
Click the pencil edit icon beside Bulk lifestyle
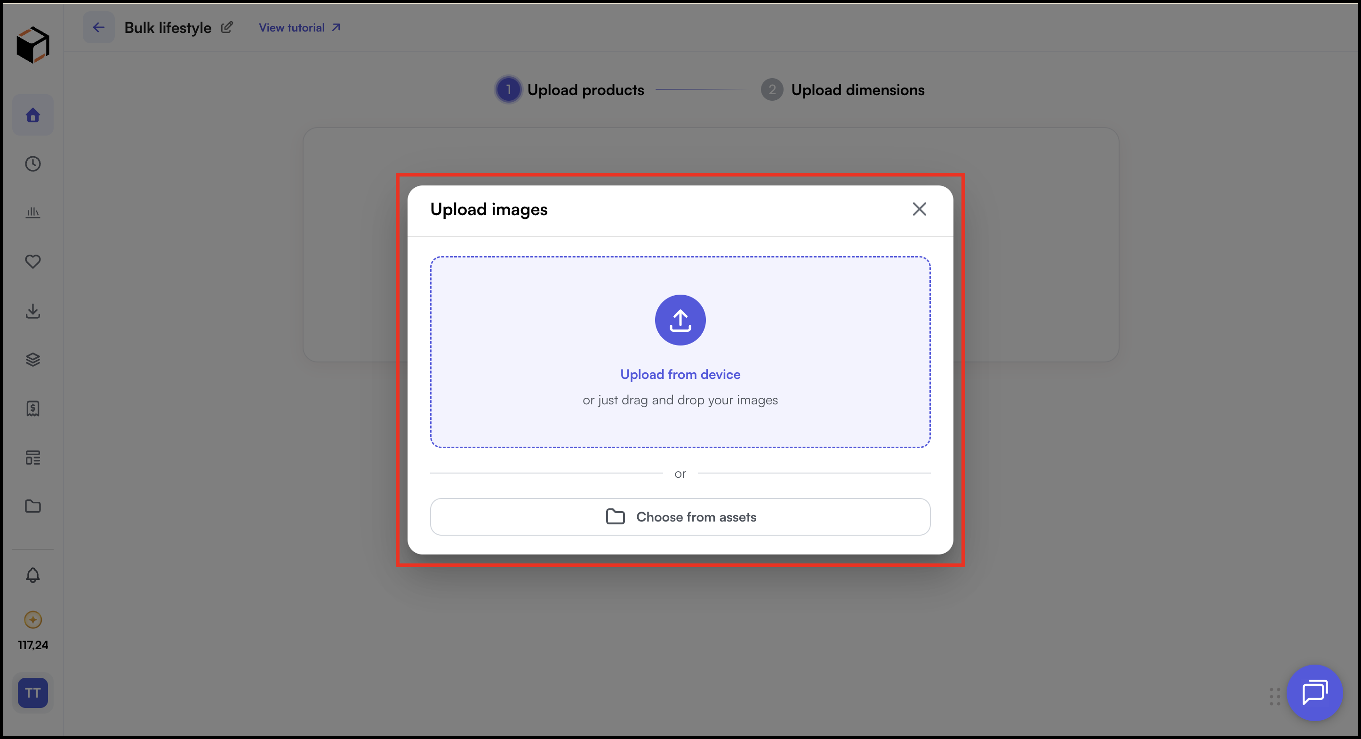pyautogui.click(x=227, y=27)
